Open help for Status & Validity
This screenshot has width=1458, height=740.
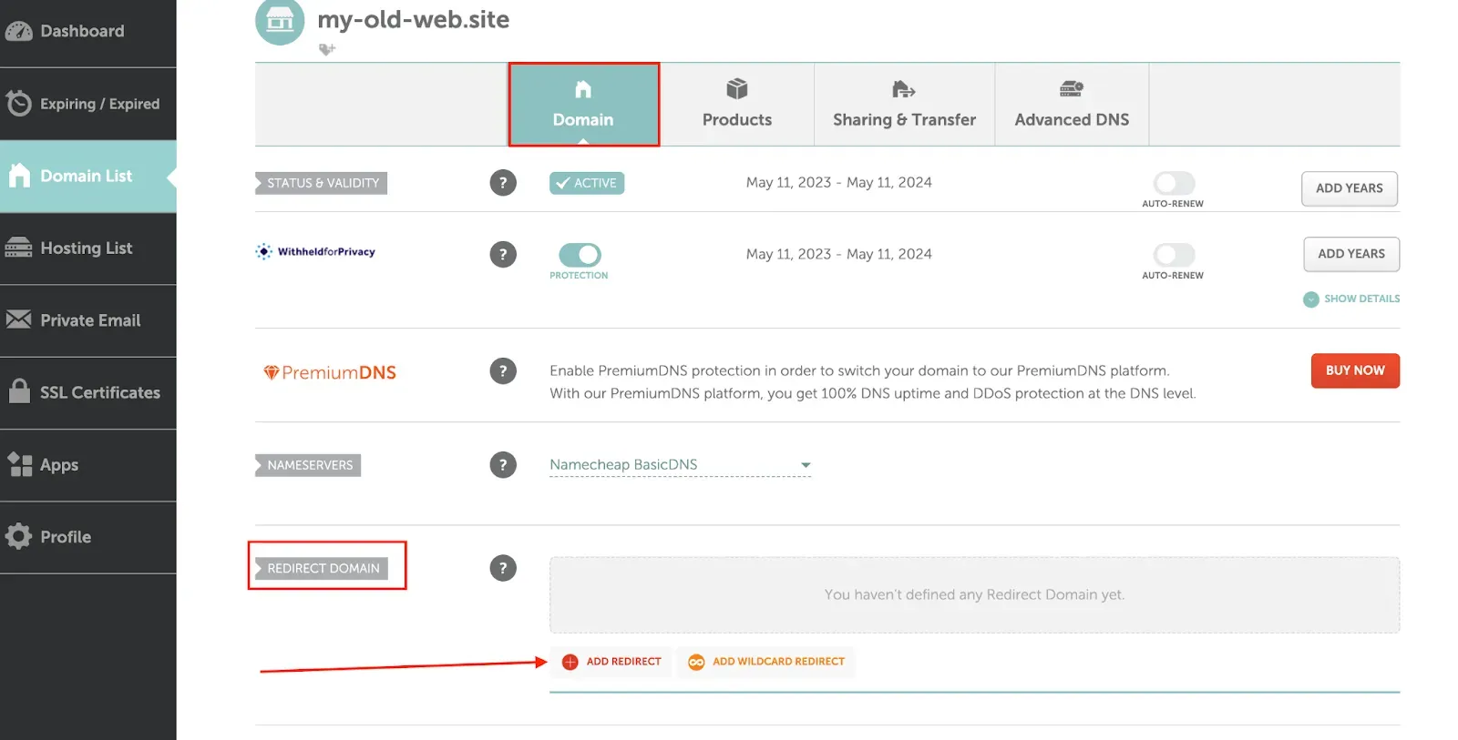click(503, 183)
